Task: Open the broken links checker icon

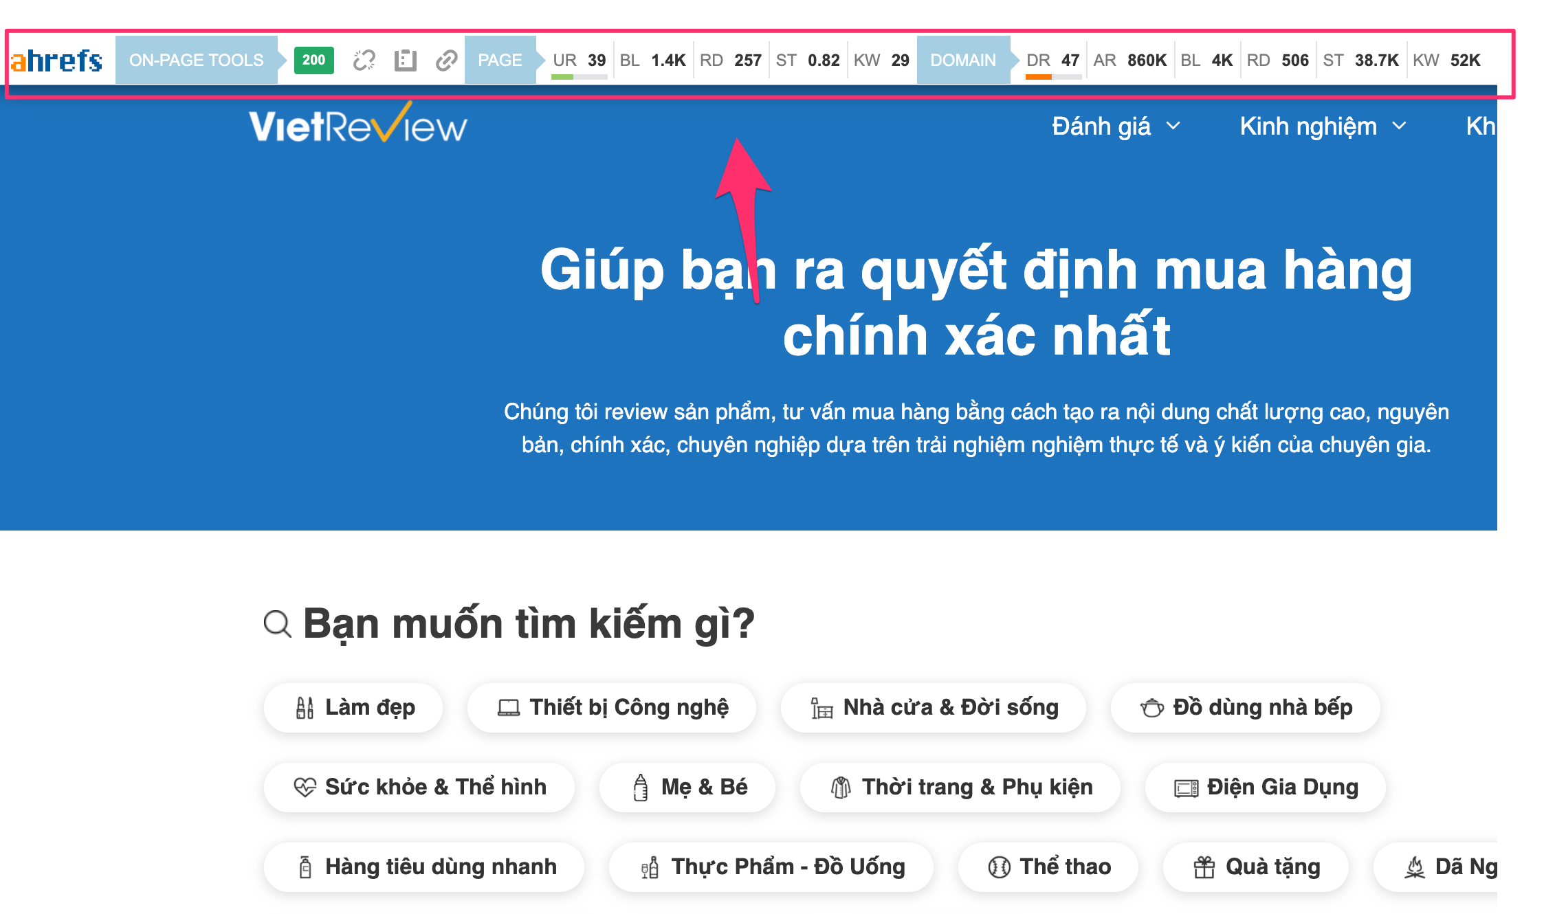Action: [x=364, y=60]
